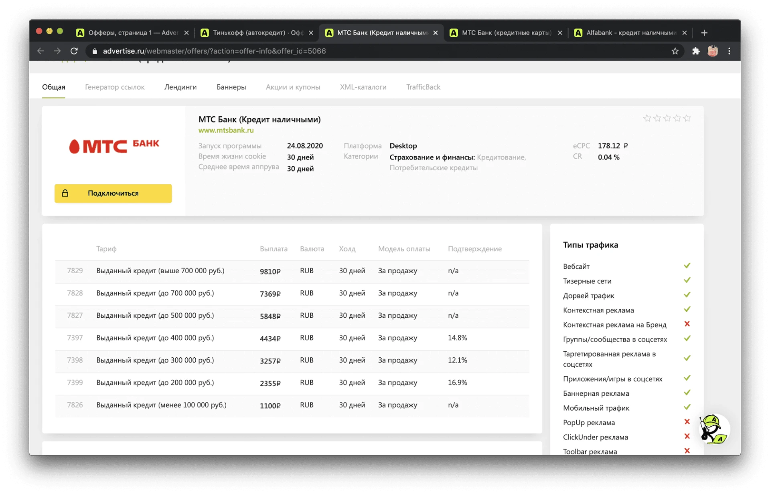770x494 pixels.
Task: Rate offer with the third star
Action: 667,118
